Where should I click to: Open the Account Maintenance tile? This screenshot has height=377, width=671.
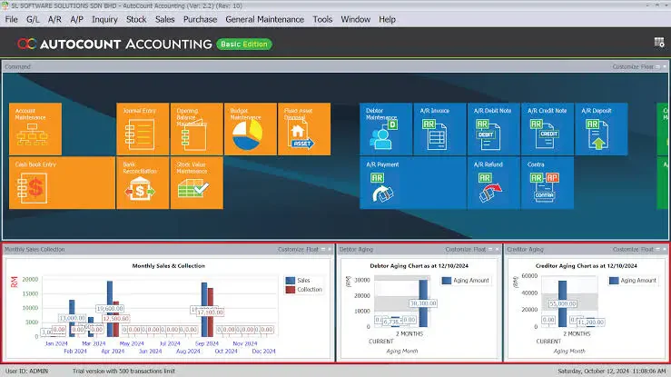[35, 129]
